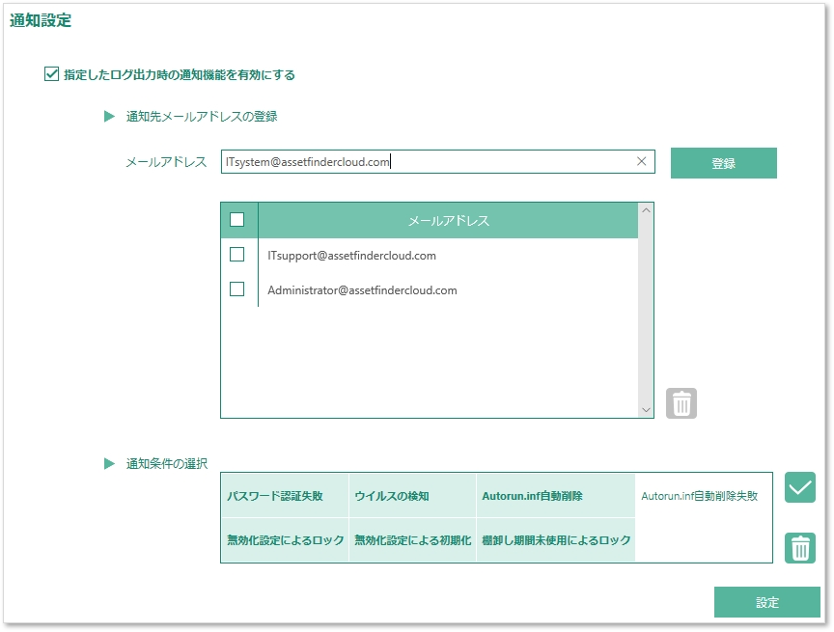
Task: Select the 無効化設定による初期化 condition
Action: click(412, 540)
